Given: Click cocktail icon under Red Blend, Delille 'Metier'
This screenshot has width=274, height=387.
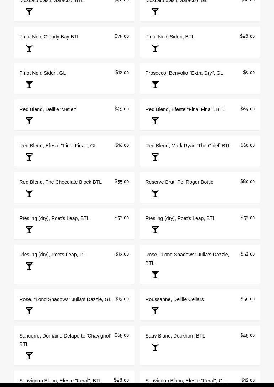Looking at the screenshot, I should pos(29,121).
